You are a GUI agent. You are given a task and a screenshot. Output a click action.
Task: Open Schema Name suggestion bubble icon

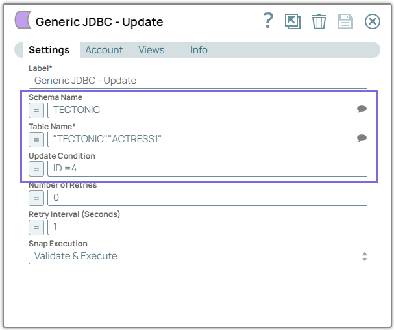tap(362, 110)
